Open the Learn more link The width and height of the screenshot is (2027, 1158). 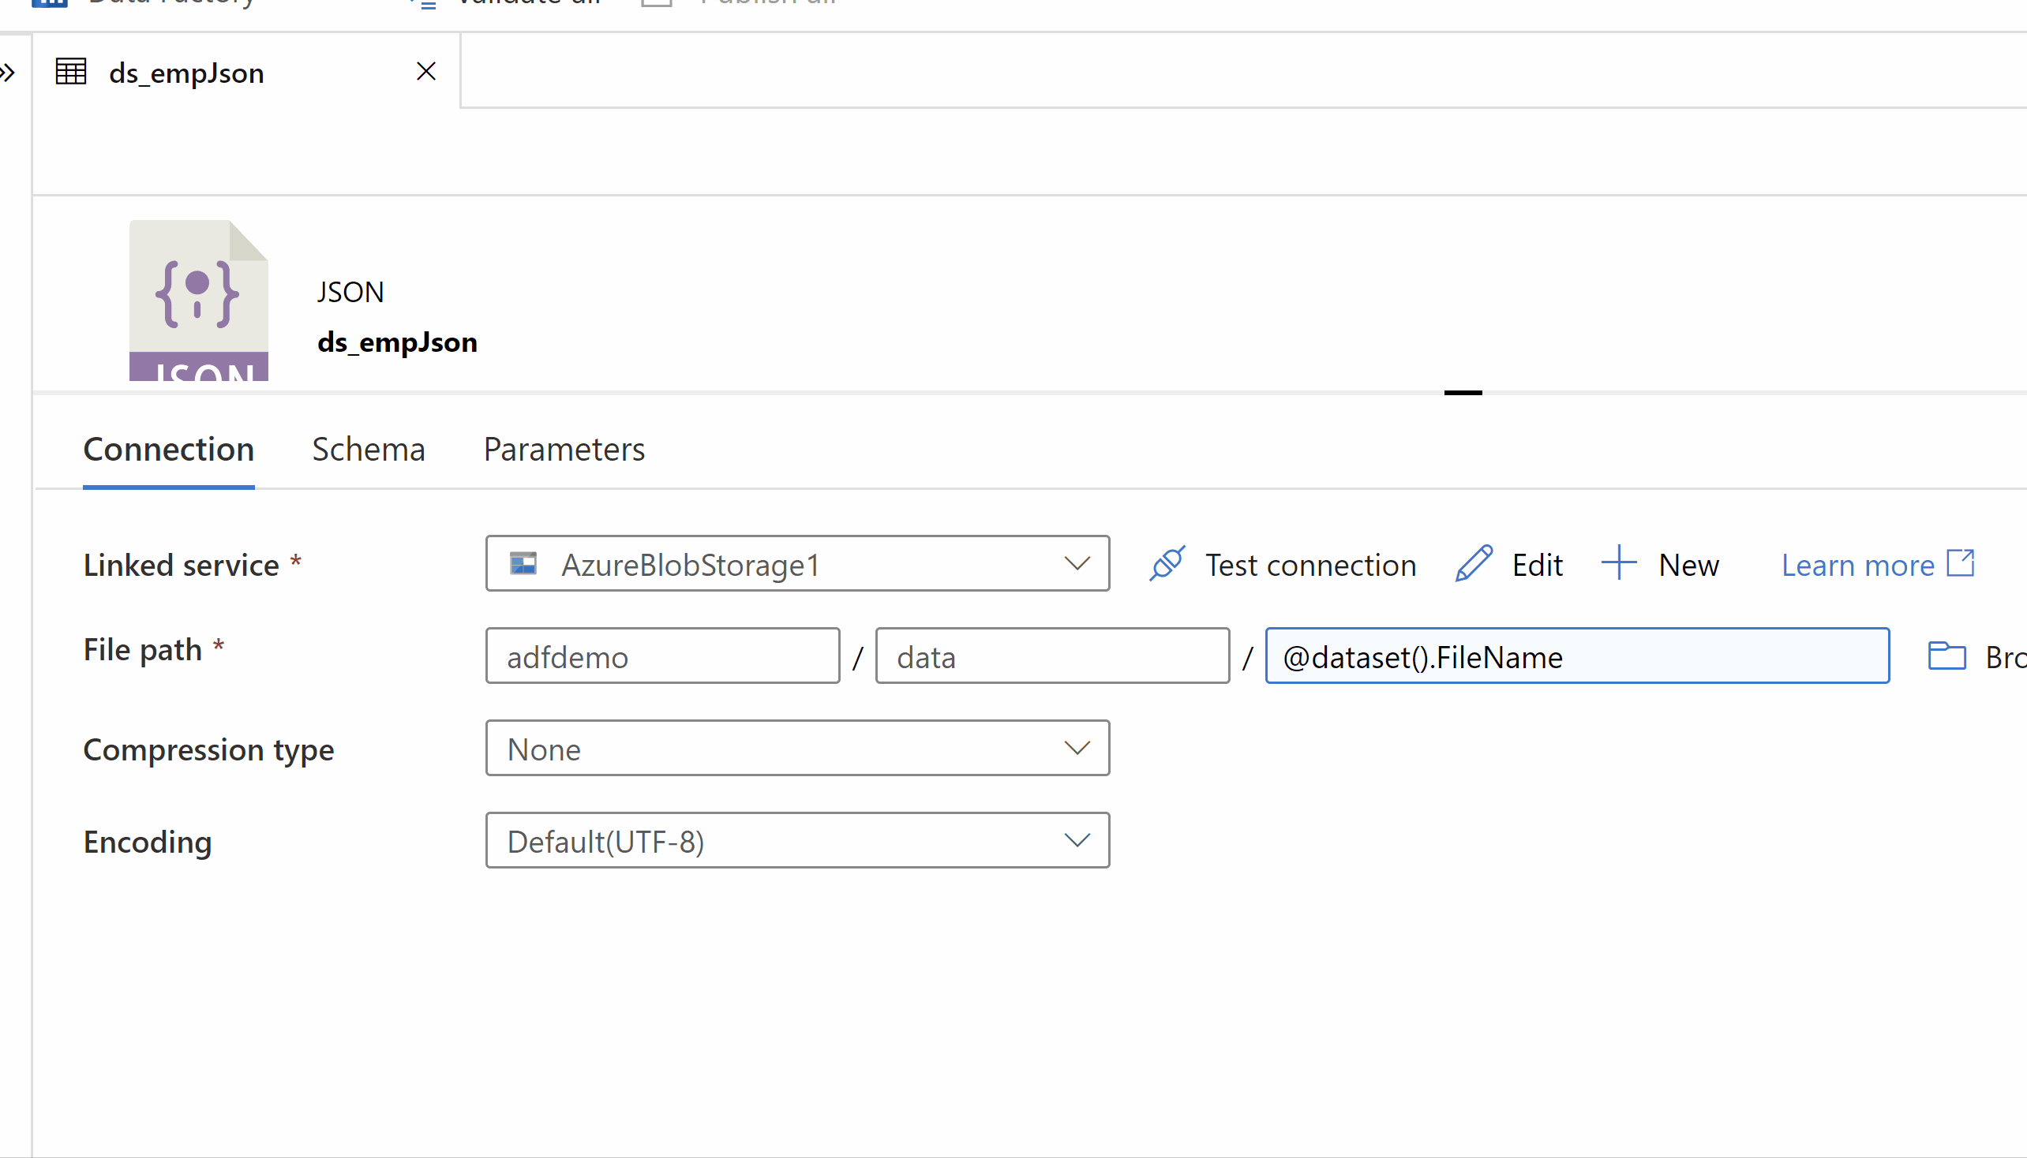pos(1857,564)
